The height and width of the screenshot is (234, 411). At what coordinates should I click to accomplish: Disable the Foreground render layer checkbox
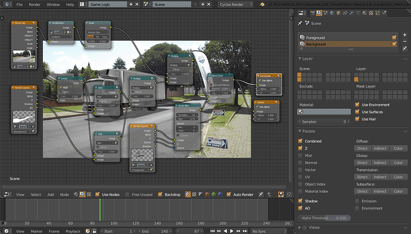click(x=394, y=38)
